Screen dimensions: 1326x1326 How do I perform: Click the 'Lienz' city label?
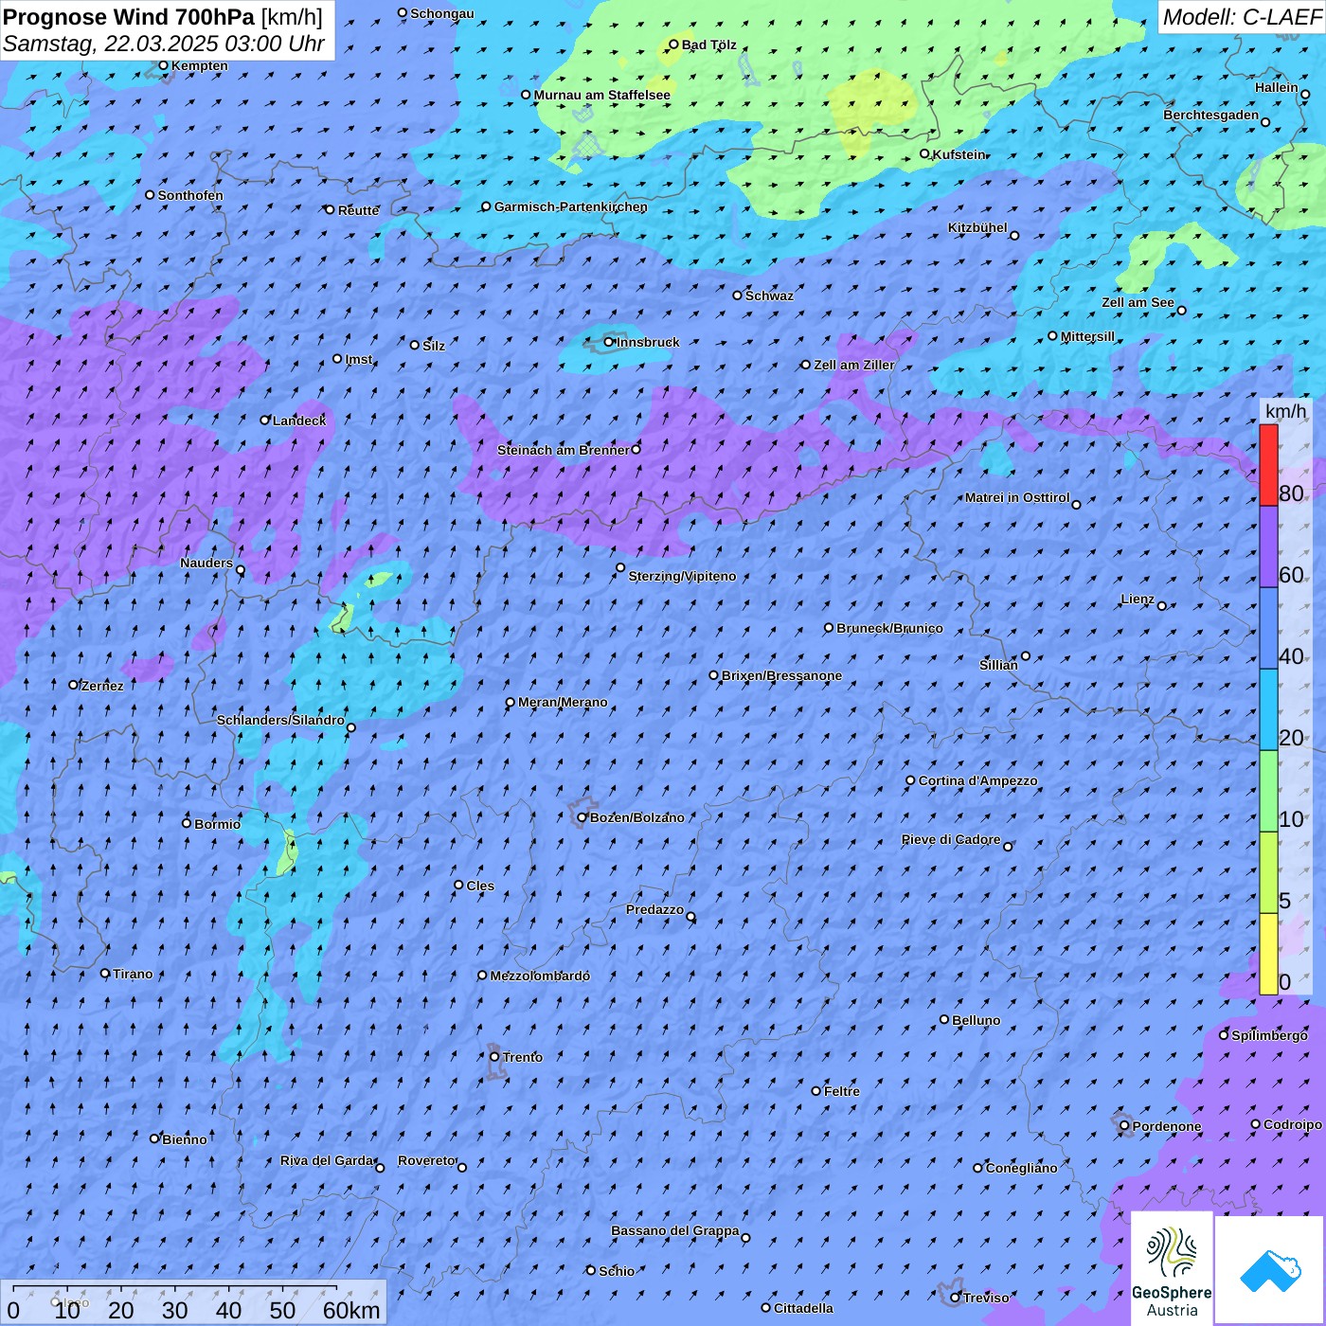click(1138, 599)
